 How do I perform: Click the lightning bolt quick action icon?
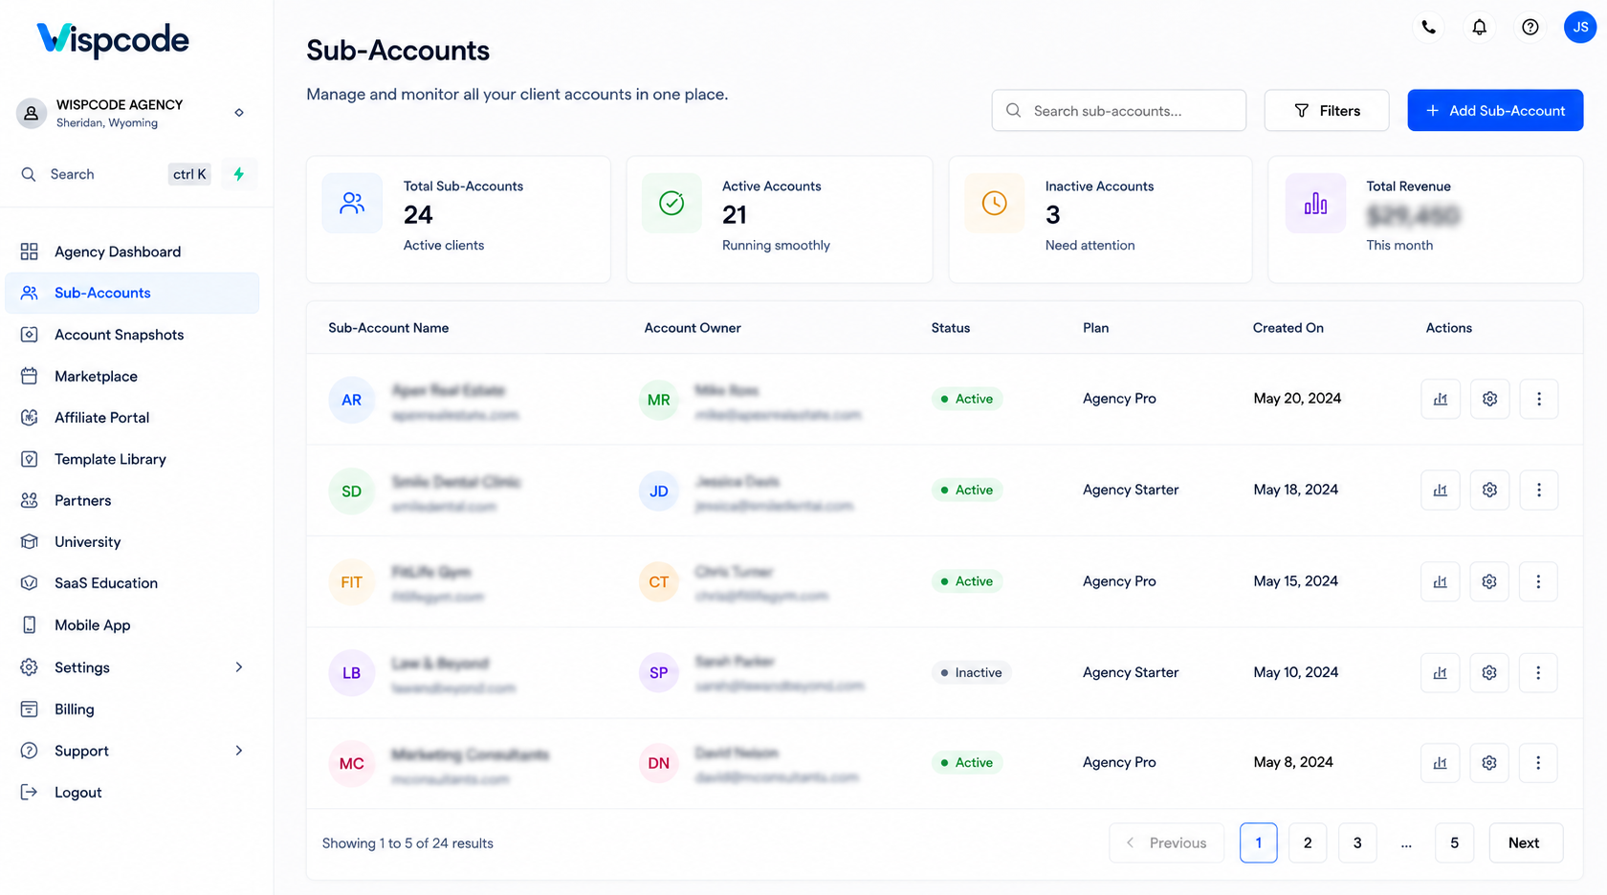(x=239, y=174)
